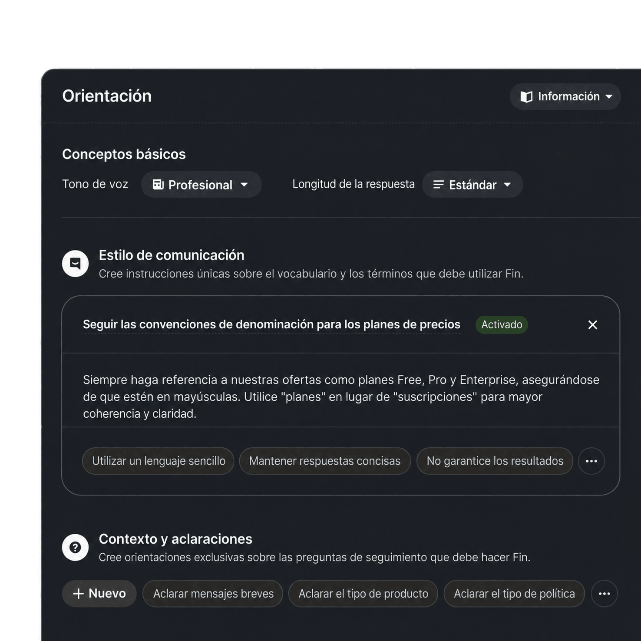Image resolution: width=641 pixels, height=641 pixels.
Task: Select the Aclarar el tipo de producto chip
Action: 363,594
